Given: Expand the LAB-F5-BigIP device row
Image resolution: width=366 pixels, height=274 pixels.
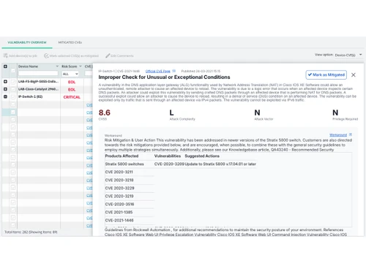Looking at the screenshot, I should (5, 82).
